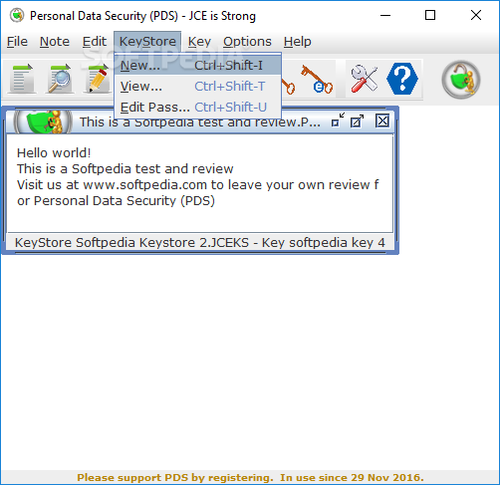Maximize the inner note window
The width and height of the screenshot is (500, 485).
click(x=358, y=121)
